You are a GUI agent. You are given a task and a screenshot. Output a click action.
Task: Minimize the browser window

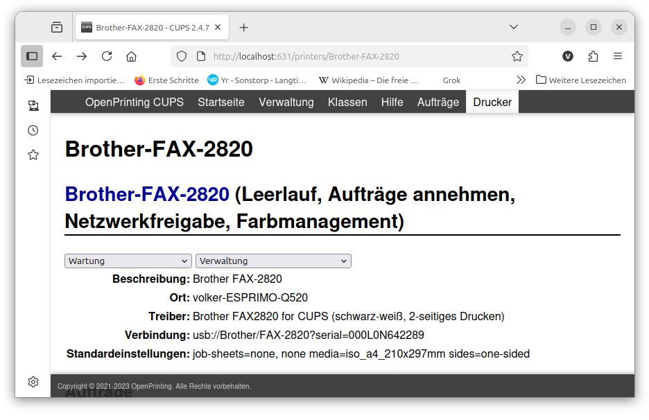568,27
